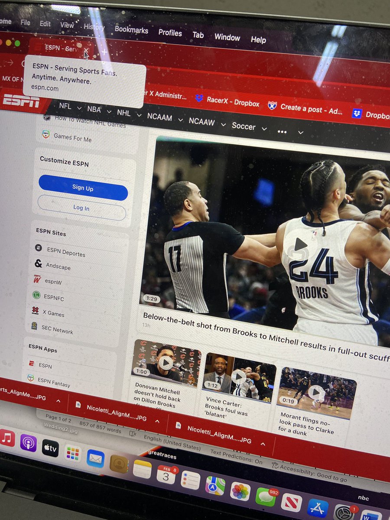The height and width of the screenshot is (520, 390).
Task: Open the News app in the Dock
Action: pos(291,503)
